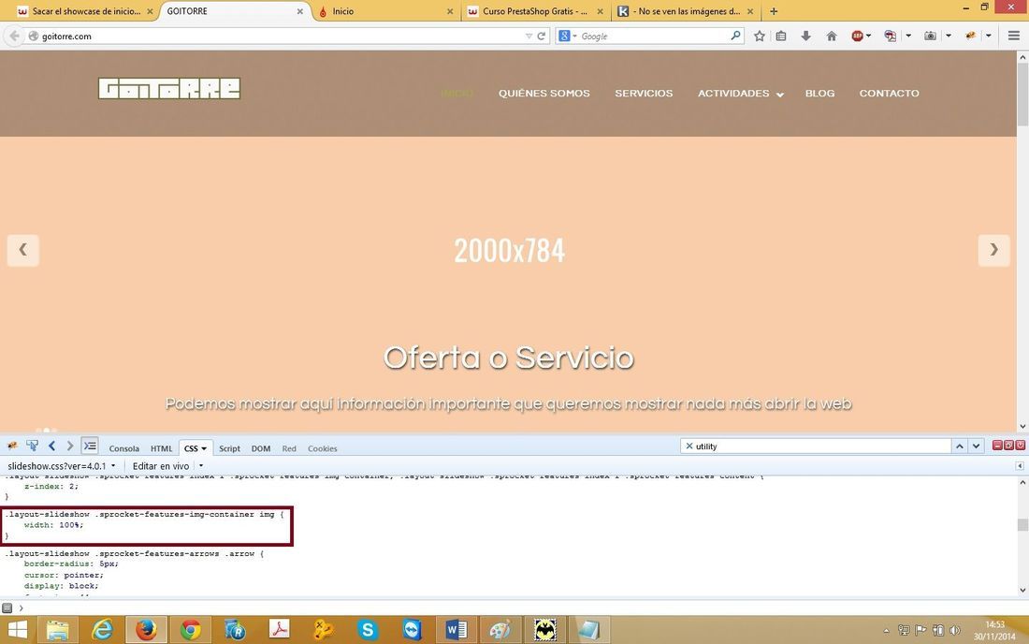Open Google Chrome from the taskbar

click(x=190, y=630)
